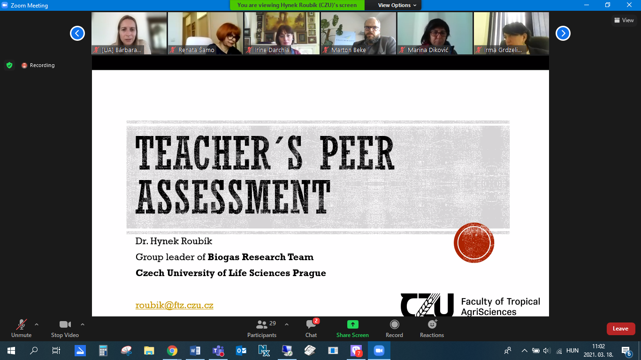
Task: Start recording with the Record button
Action: (394, 328)
